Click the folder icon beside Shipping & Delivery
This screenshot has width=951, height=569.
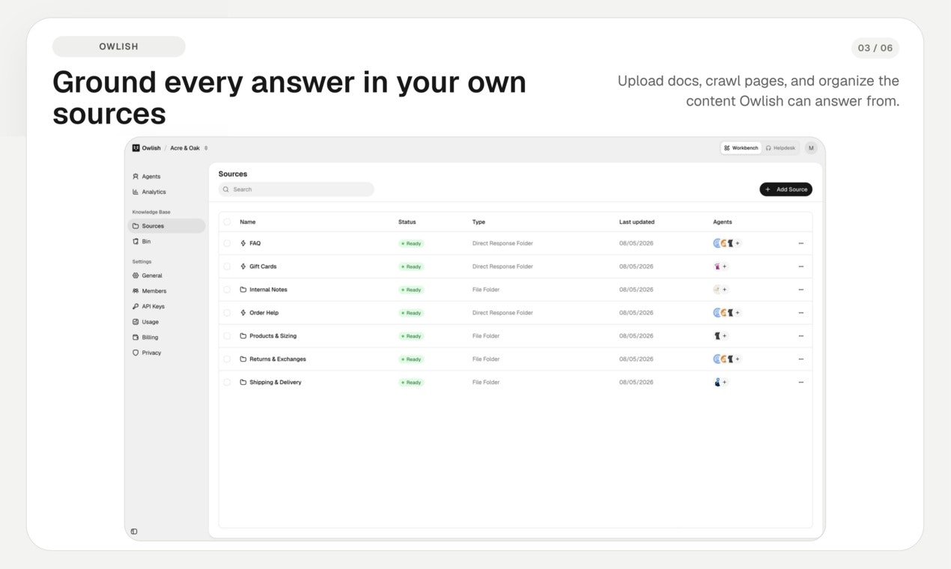pos(243,383)
